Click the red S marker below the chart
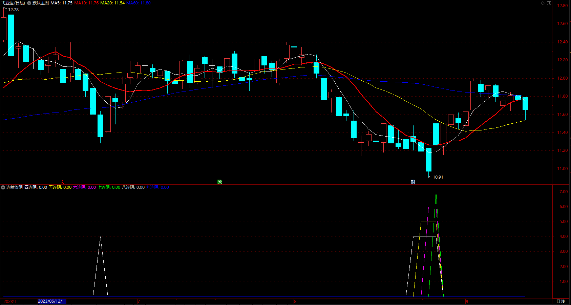The height and width of the screenshot is (305, 571). pyautogui.click(x=63, y=182)
